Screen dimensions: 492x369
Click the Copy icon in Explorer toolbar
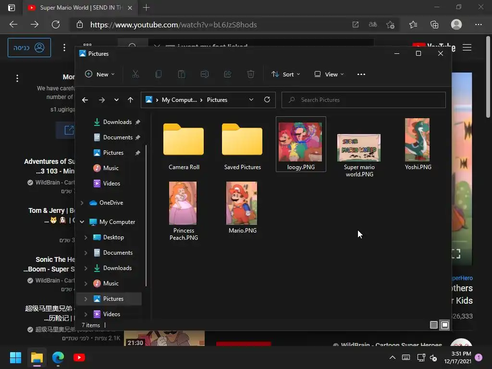[x=159, y=74]
